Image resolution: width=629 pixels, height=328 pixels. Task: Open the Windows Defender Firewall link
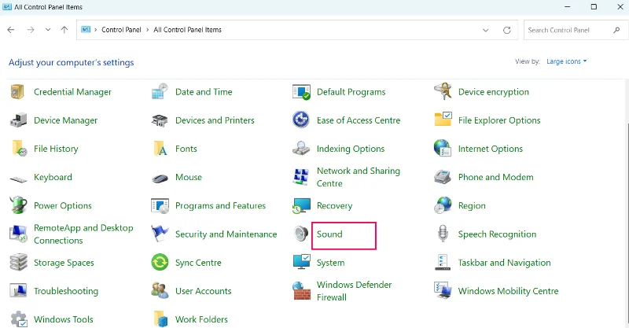coord(355,291)
